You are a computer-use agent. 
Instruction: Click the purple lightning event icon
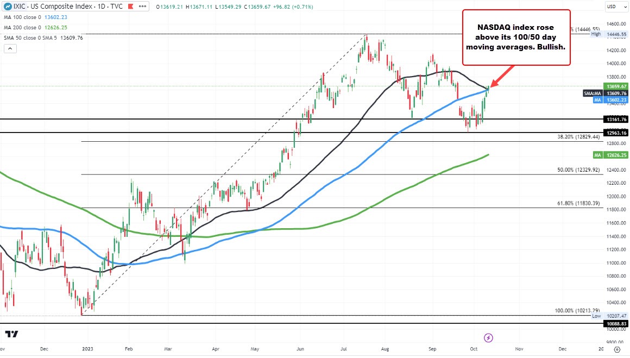tap(488, 337)
